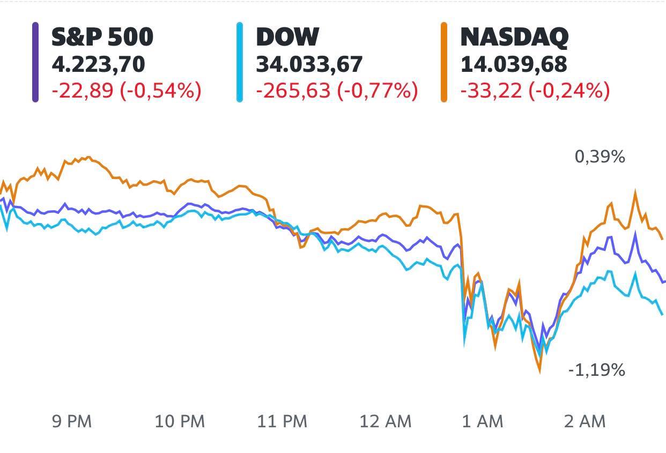This screenshot has height=453, width=666.
Task: Click the DOW value 34.033,67
Action: coord(309,64)
